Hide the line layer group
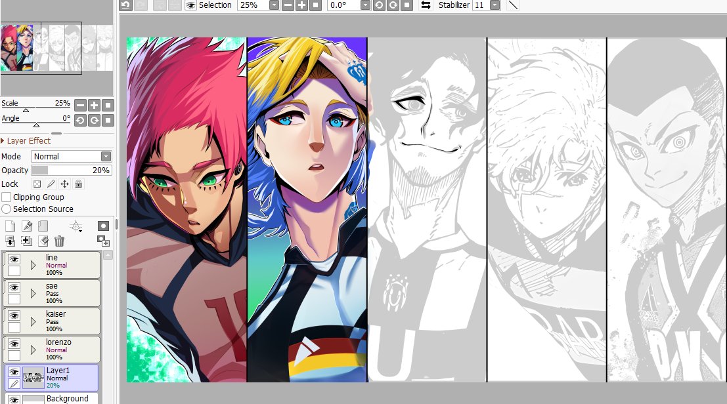Screen dimensions: 727x404 point(14,259)
